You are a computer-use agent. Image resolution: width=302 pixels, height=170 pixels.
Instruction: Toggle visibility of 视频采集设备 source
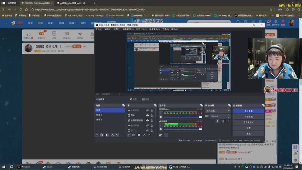[147, 120]
